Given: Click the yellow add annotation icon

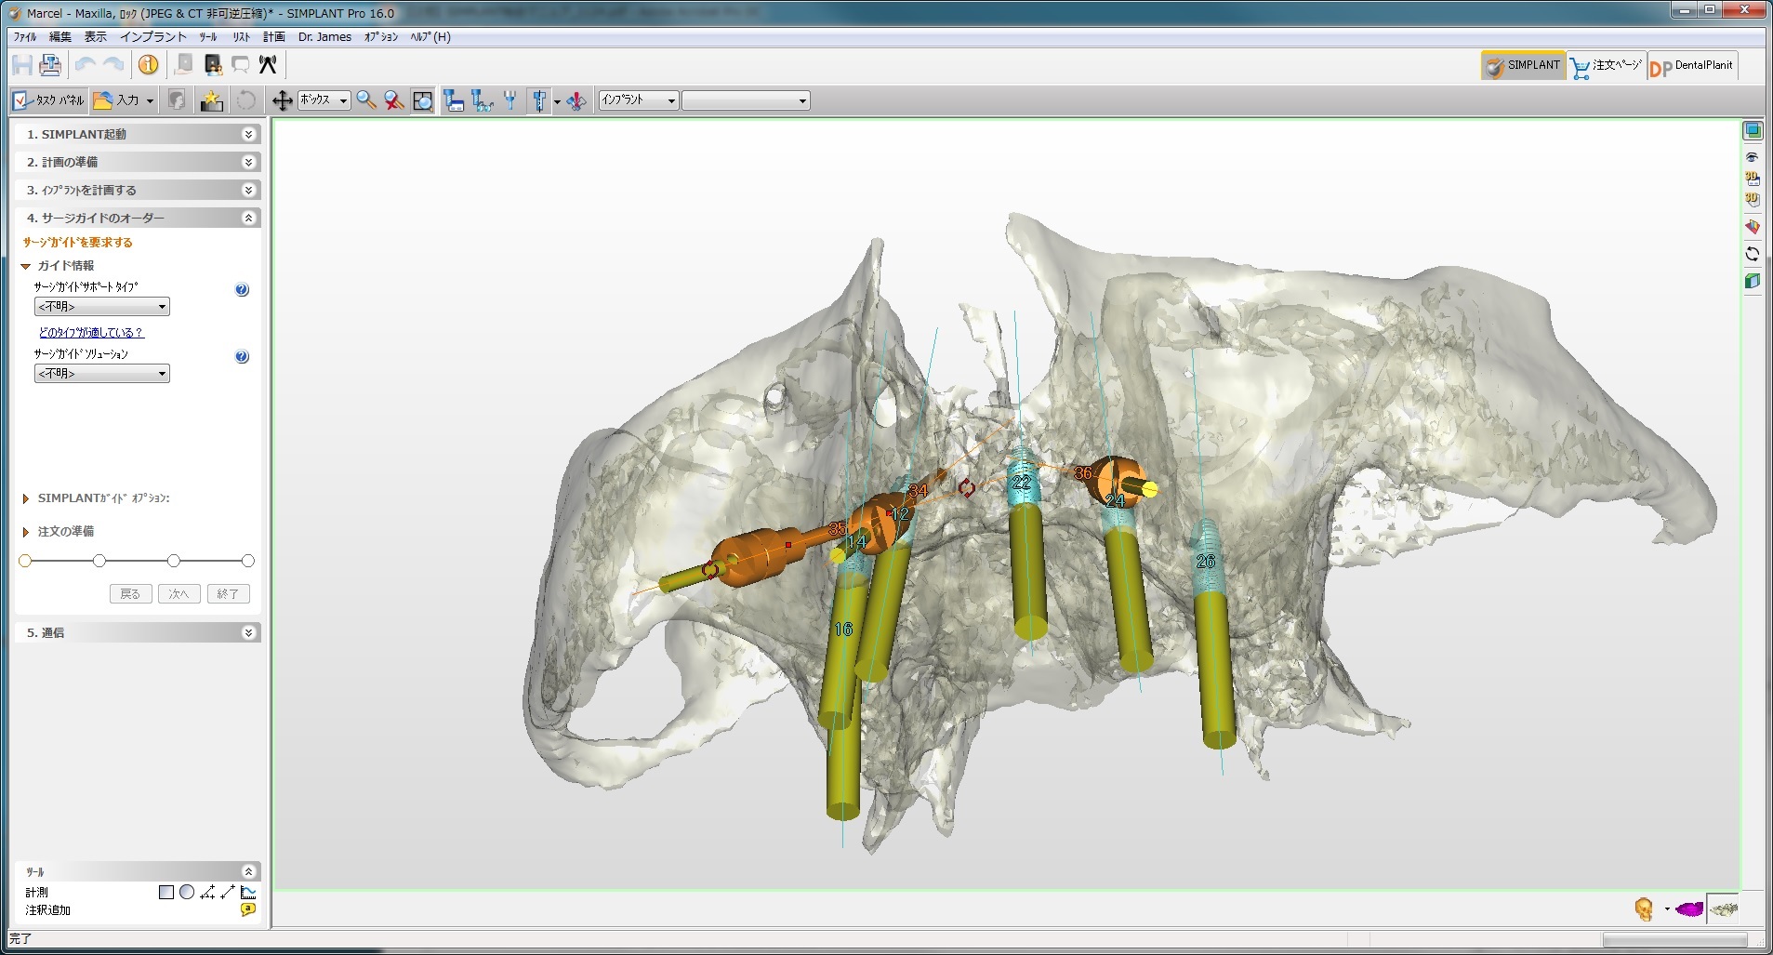Looking at the screenshot, I should (x=247, y=910).
